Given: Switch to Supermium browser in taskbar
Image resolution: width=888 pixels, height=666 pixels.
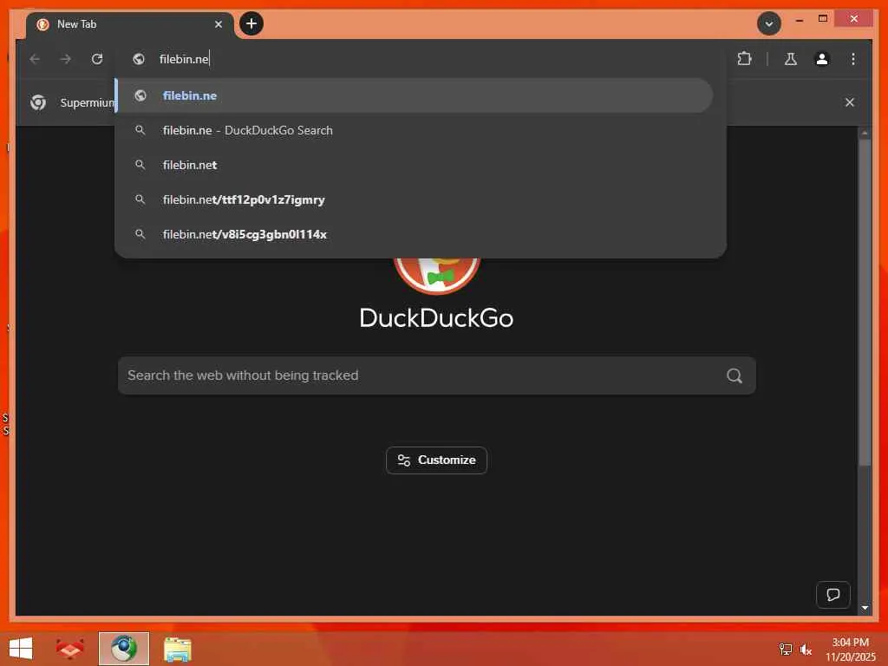Looking at the screenshot, I should 124,649.
